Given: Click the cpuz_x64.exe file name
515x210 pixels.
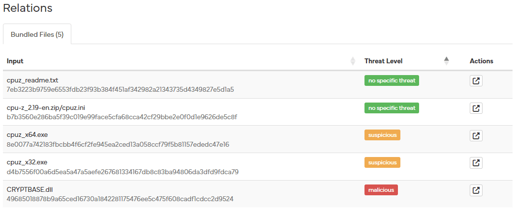Looking at the screenshot, I should click(27, 134).
